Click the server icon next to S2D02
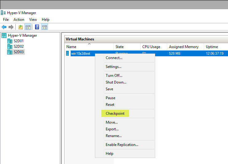Screen dimensions: 228x164 pos(10,47)
